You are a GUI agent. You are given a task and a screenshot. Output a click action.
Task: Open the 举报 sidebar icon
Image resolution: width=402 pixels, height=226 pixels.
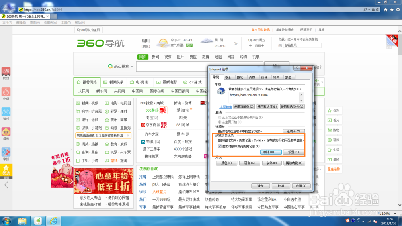point(6,154)
